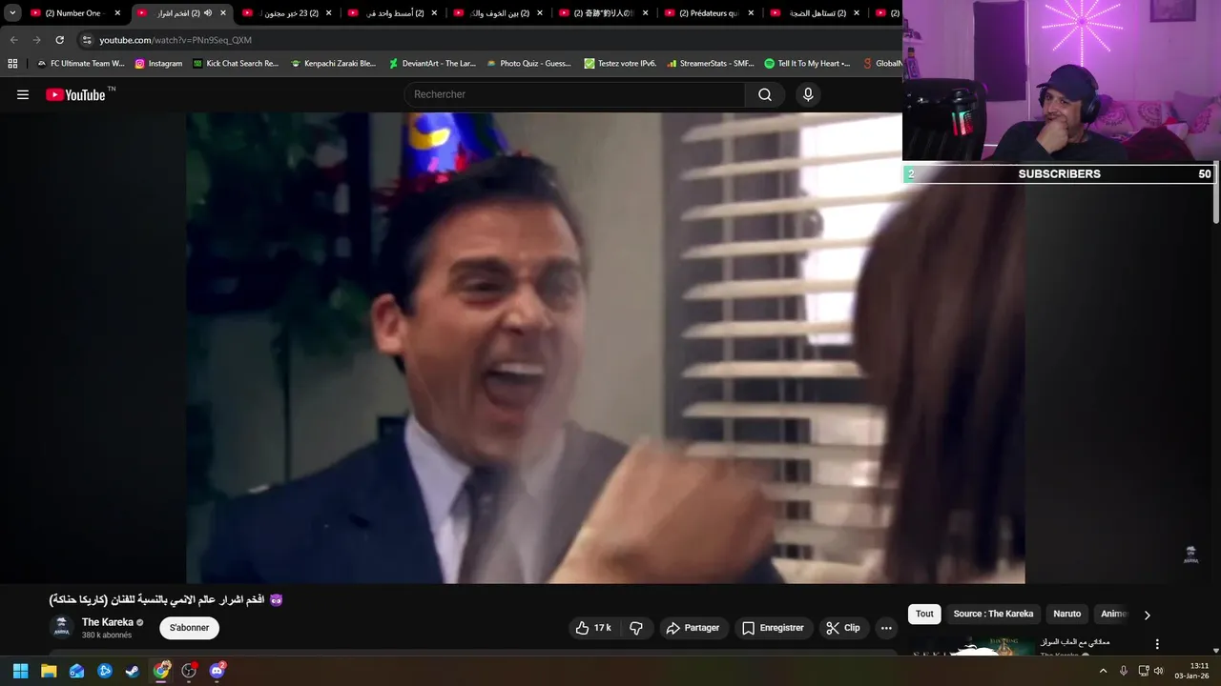This screenshot has width=1221, height=686.
Task: Select the Tout filter chip
Action: point(924,615)
